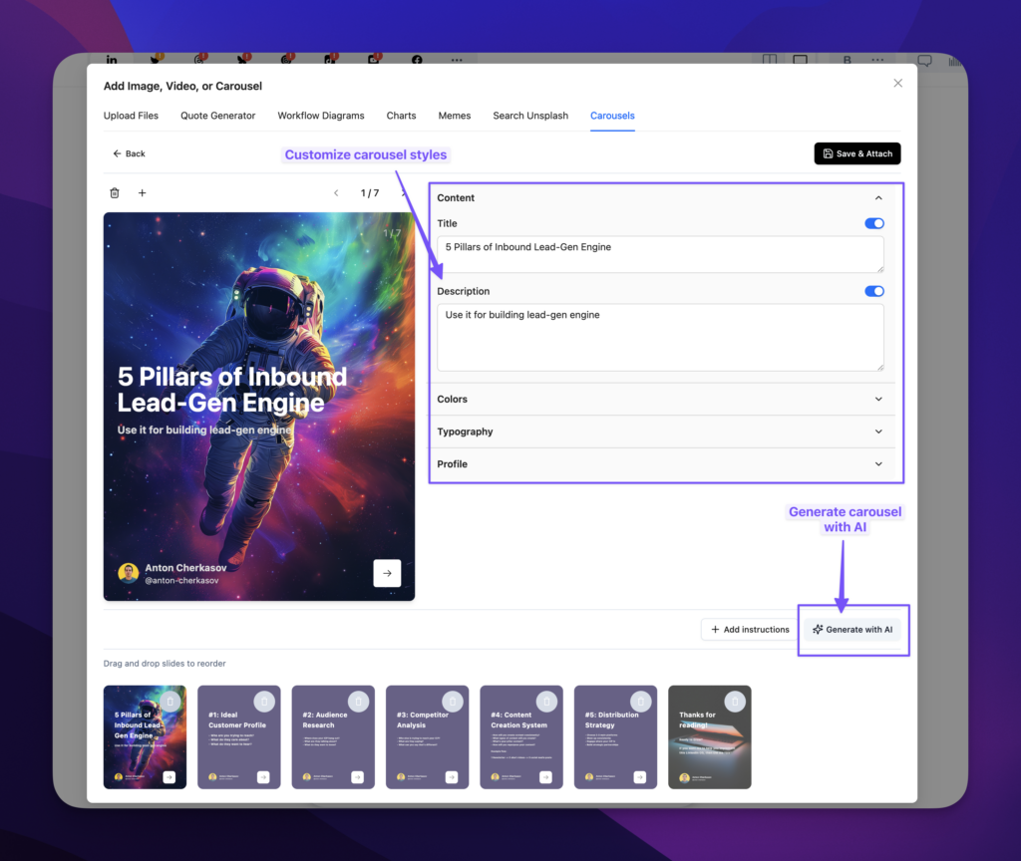The width and height of the screenshot is (1021, 861).
Task: Disable the Title toggle
Action: [873, 223]
